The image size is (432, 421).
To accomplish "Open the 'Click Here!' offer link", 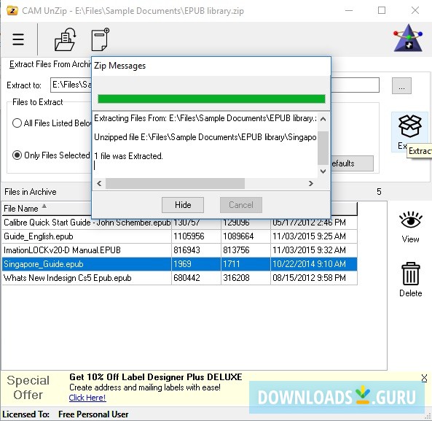I will pos(87,398).
